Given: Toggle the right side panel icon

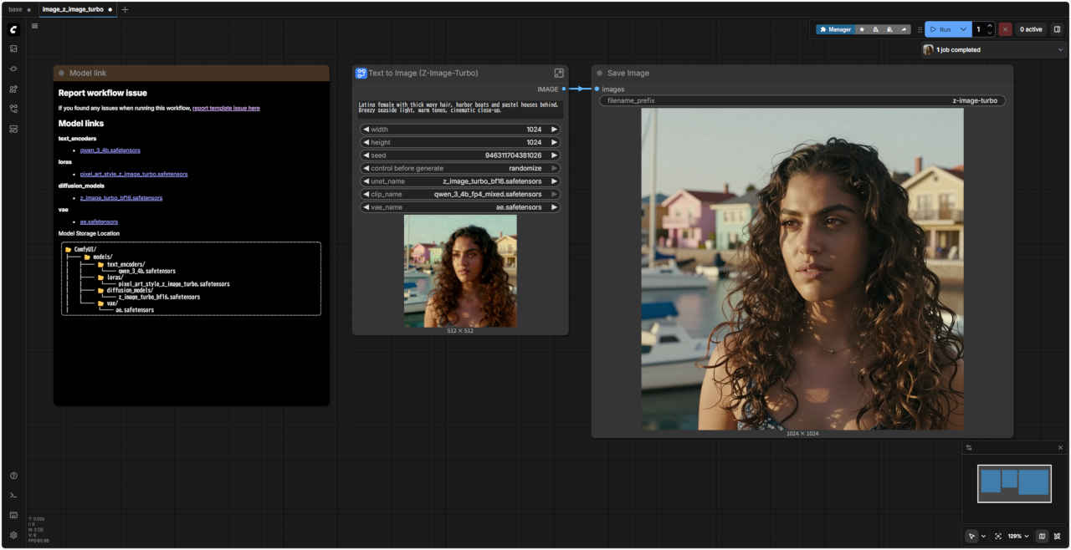Looking at the screenshot, I should coord(1057,29).
